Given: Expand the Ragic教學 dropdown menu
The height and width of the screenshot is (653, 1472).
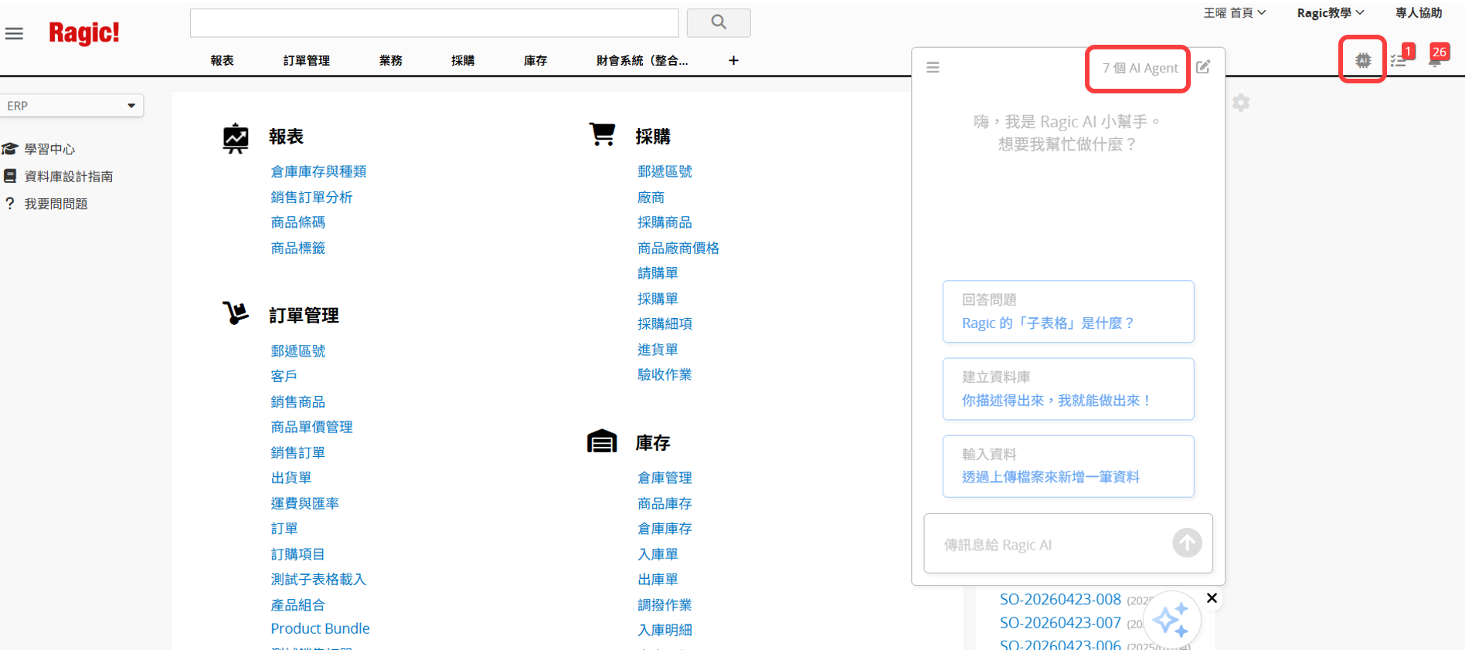Looking at the screenshot, I should pos(1331,12).
